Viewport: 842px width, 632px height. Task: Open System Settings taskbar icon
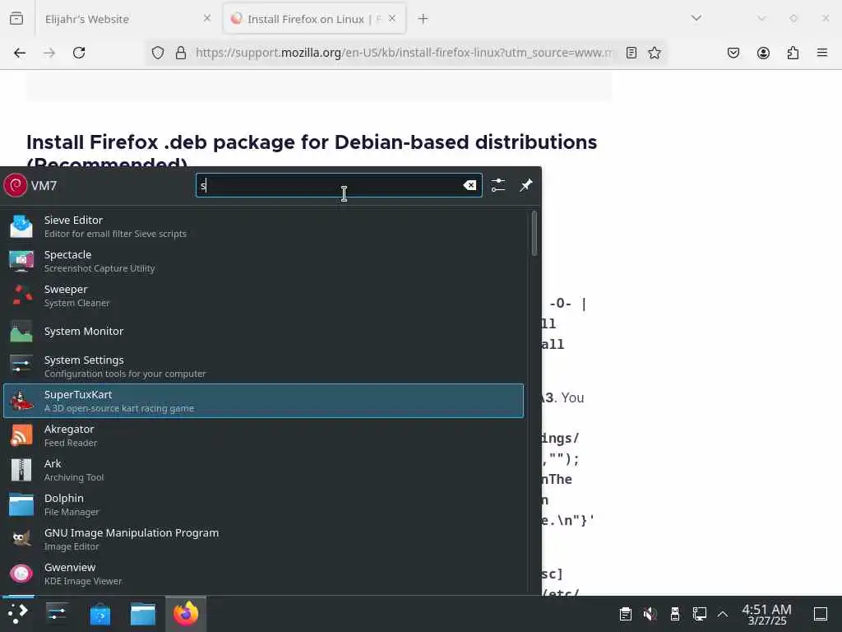pyautogui.click(x=57, y=614)
